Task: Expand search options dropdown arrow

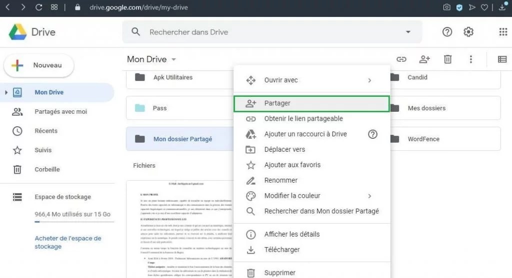Action: click(x=408, y=32)
